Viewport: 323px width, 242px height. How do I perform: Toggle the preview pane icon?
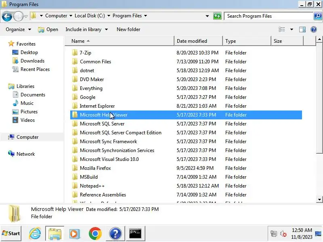[x=302, y=29]
